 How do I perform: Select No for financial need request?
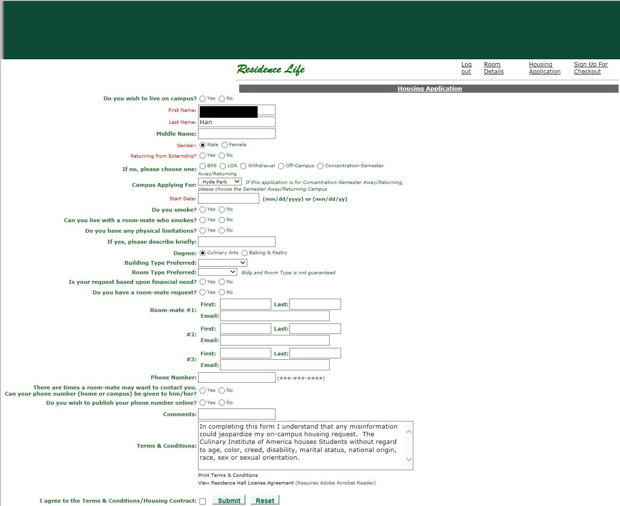(222, 282)
